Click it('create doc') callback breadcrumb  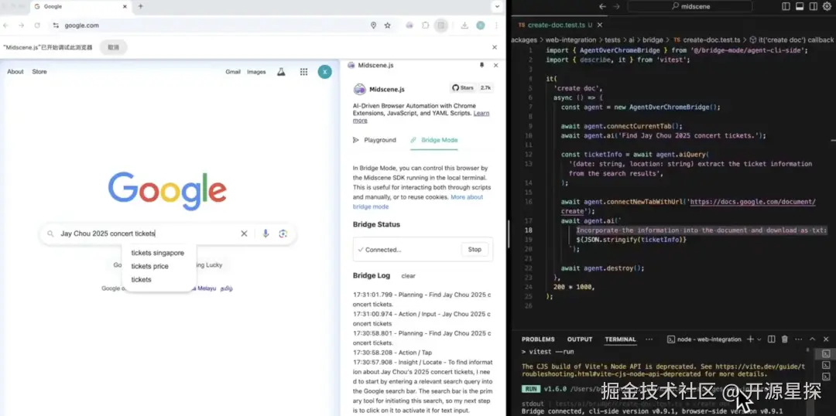(791, 40)
